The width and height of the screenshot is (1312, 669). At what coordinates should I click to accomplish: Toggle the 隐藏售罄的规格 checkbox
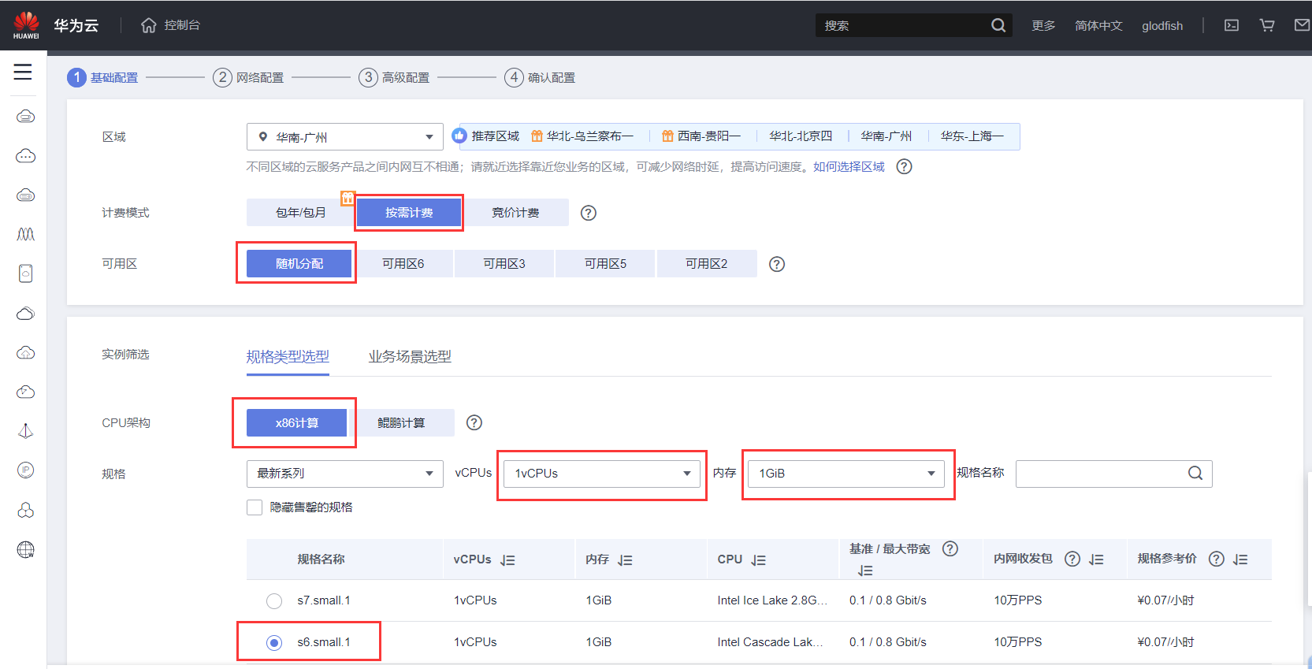pyautogui.click(x=255, y=507)
